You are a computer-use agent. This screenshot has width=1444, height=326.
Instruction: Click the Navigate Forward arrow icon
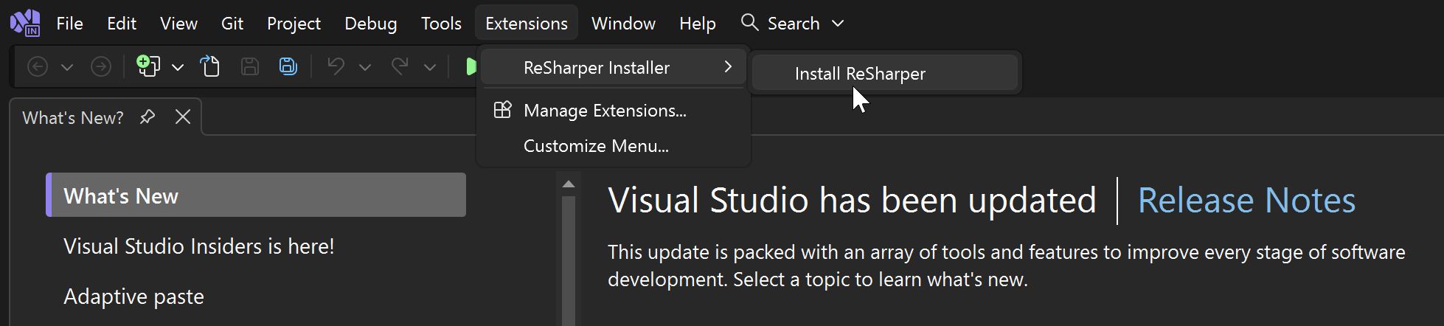click(101, 67)
